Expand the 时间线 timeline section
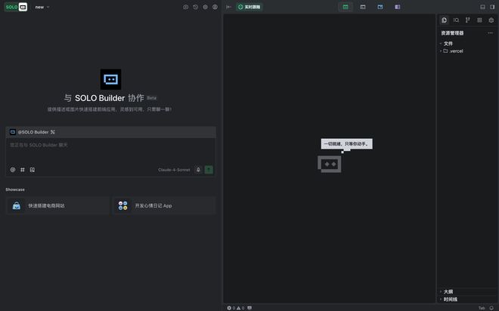 click(450, 300)
